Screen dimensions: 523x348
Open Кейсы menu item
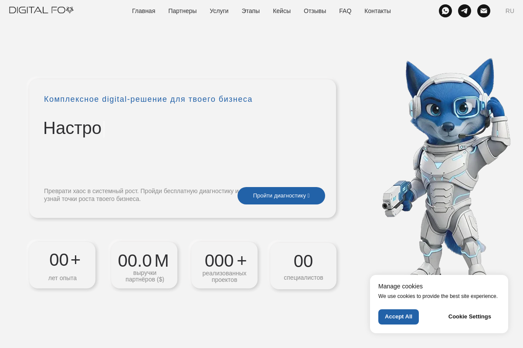click(282, 11)
